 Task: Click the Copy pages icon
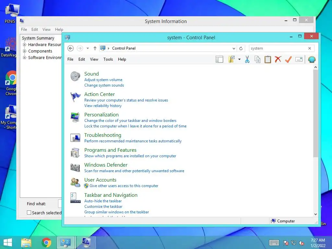coord(257,60)
